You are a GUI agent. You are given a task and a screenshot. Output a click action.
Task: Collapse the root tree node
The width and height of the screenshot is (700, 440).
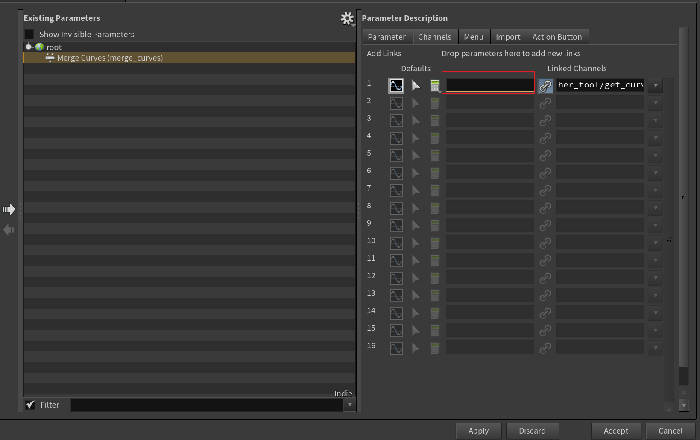(28, 47)
